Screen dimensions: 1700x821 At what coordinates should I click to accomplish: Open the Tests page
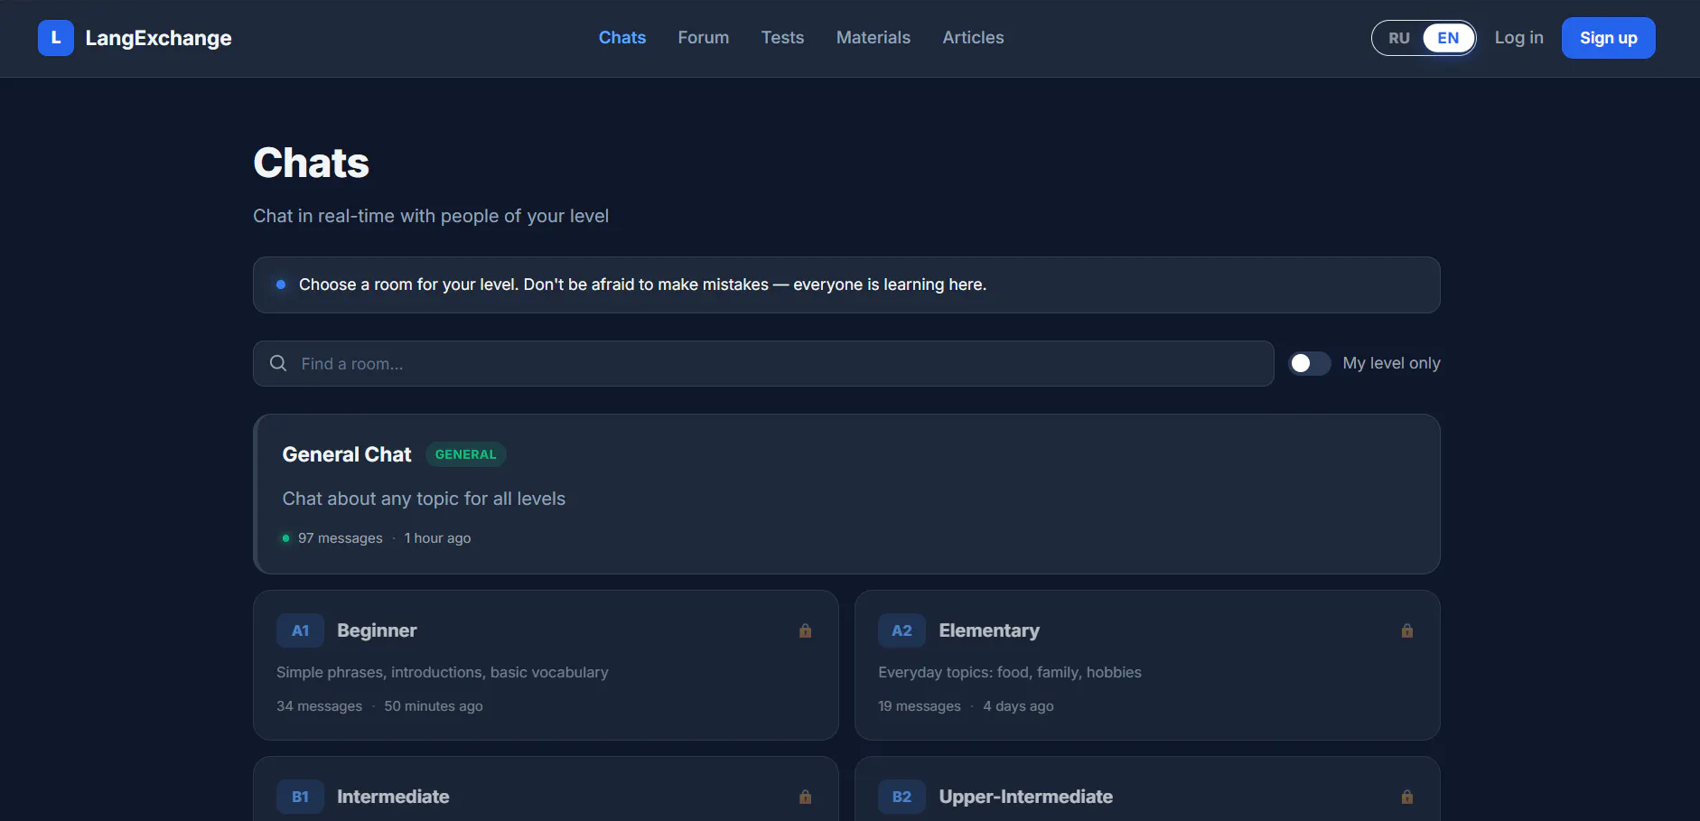782,38
